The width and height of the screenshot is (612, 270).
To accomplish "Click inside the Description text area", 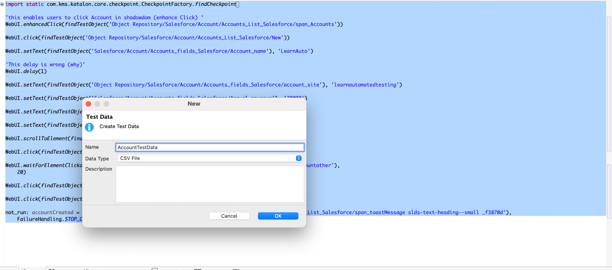I will tap(209, 184).
